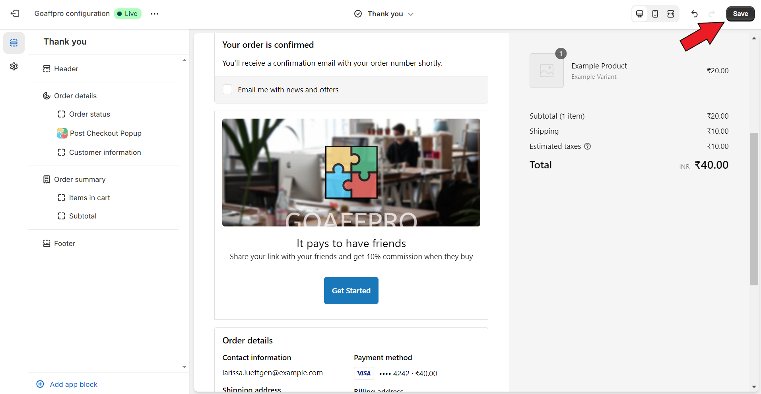Select the Footer section
The image size is (761, 394).
pos(64,244)
